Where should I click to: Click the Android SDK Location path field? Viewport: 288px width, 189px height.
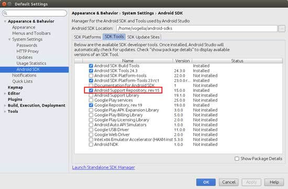(197, 29)
